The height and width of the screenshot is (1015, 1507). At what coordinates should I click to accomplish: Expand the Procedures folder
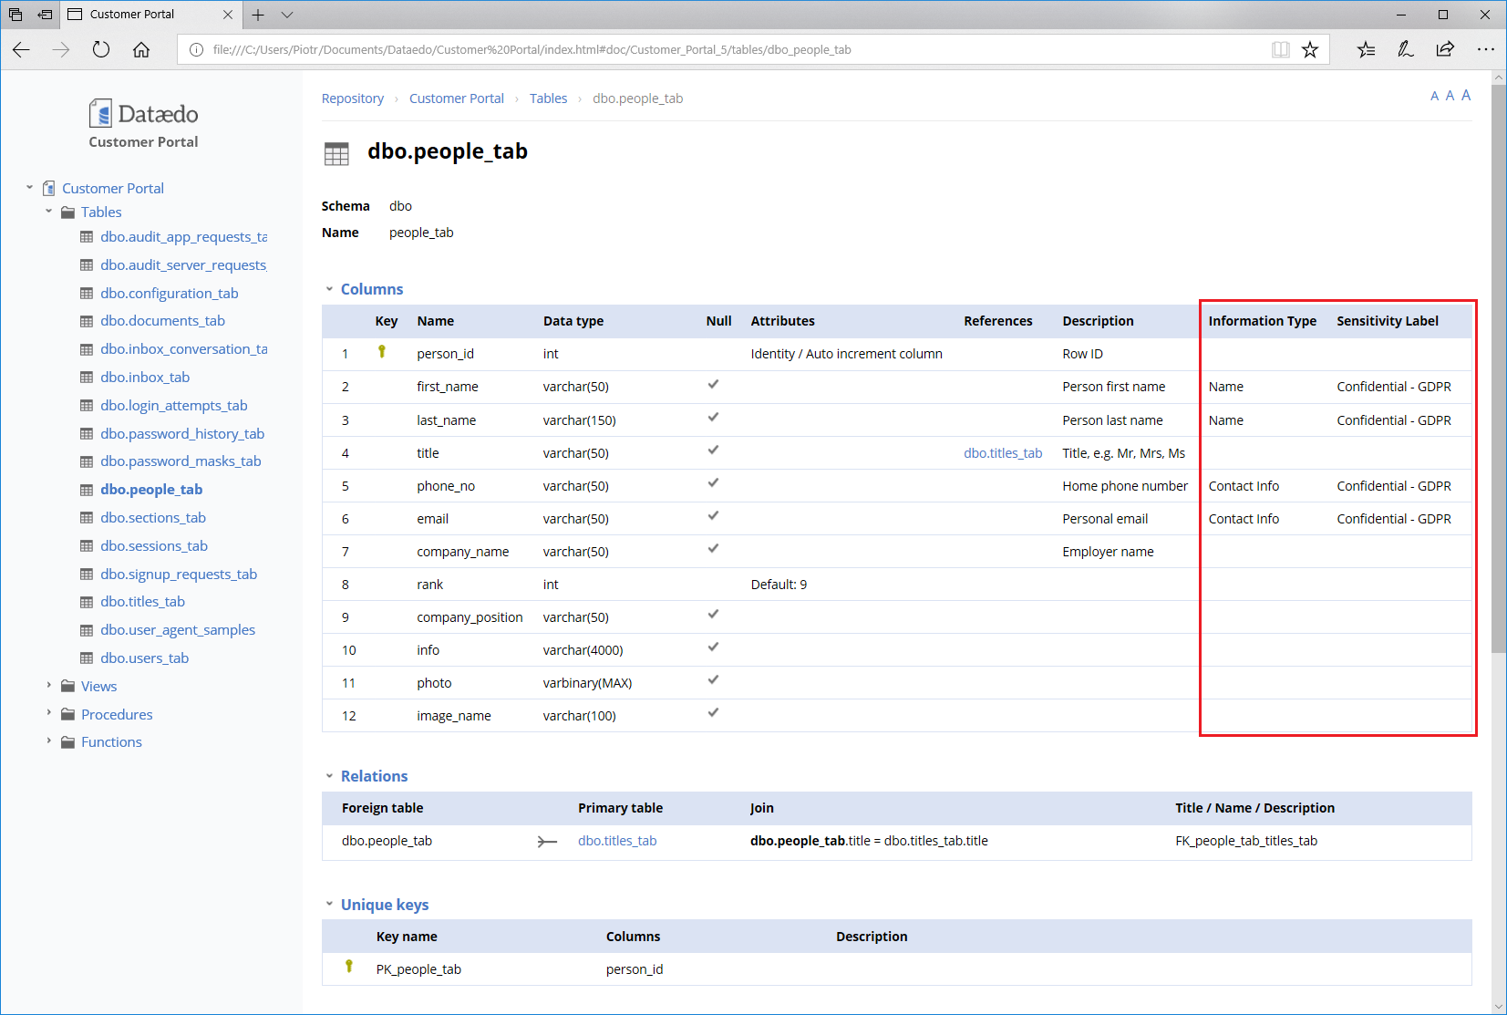point(49,714)
